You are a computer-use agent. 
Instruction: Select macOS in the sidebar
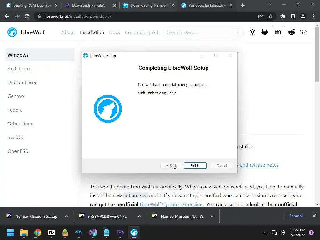[15, 137]
